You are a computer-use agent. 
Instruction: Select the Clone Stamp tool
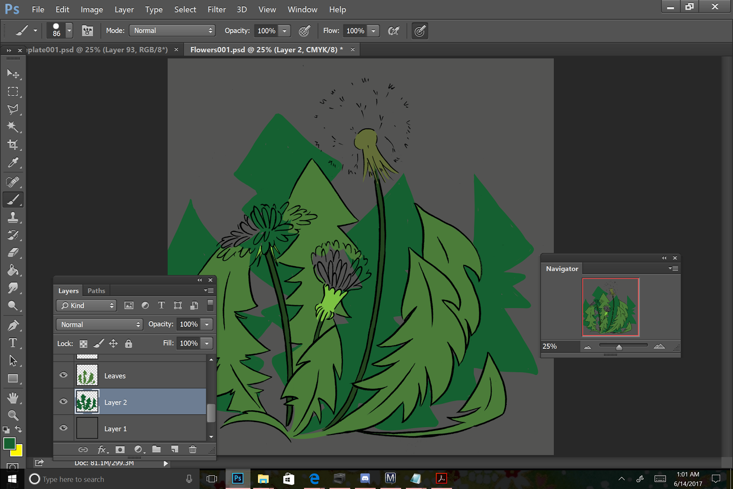pyautogui.click(x=13, y=217)
